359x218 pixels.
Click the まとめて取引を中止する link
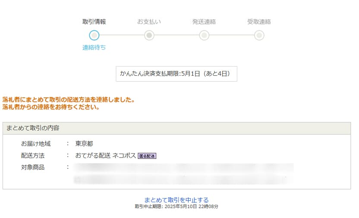176,200
